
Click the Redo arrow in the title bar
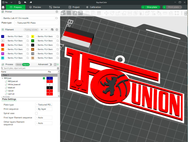tap(31, 2)
